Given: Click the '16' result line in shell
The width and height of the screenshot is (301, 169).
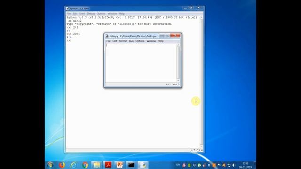Looking at the screenshot, I should point(68,31).
